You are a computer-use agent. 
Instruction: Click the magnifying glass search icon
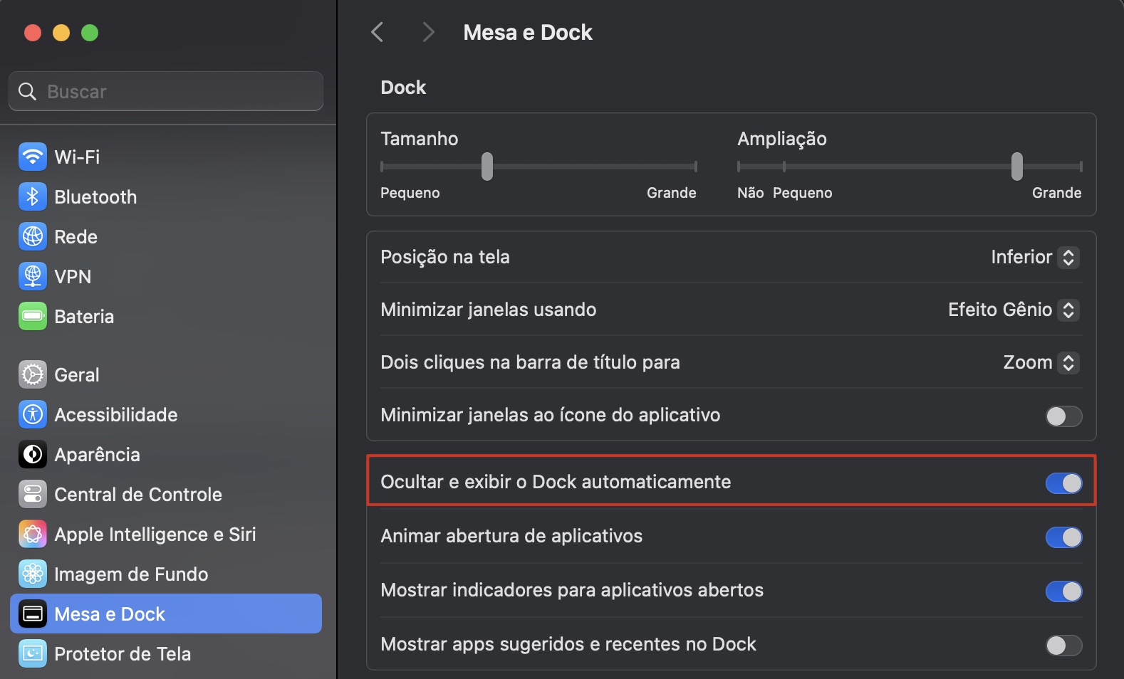[27, 91]
